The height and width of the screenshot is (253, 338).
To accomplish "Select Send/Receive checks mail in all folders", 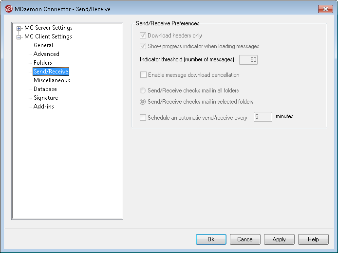I will [143, 90].
